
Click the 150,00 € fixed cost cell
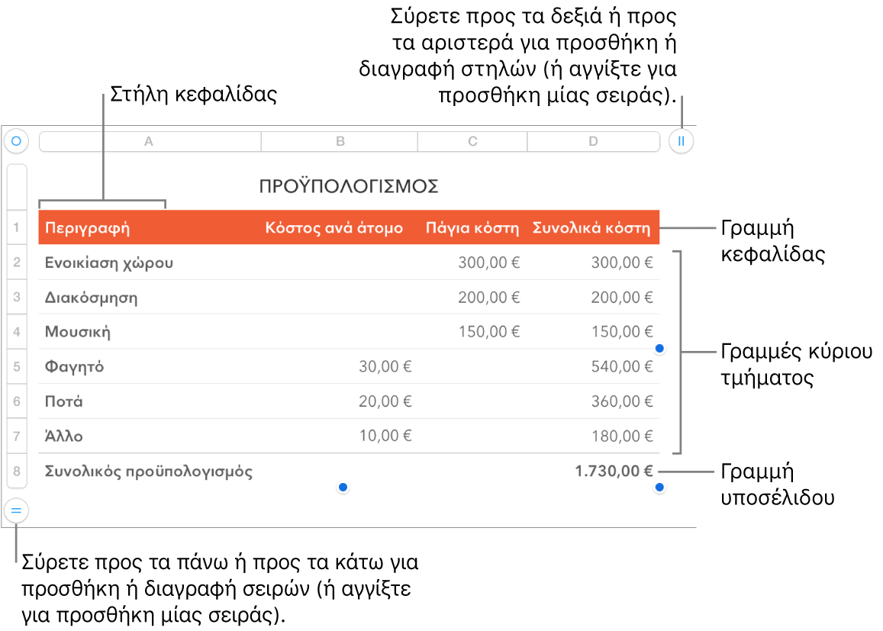[472, 332]
